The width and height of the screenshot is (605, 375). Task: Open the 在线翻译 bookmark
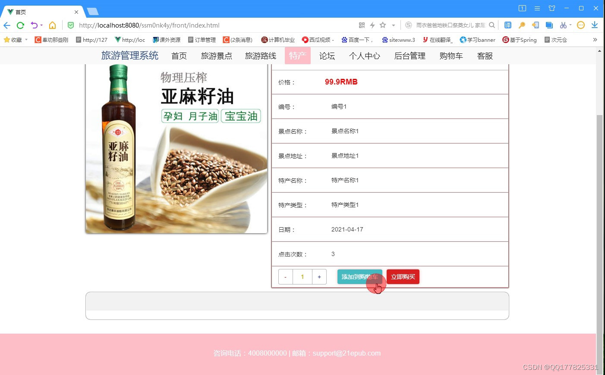point(437,40)
